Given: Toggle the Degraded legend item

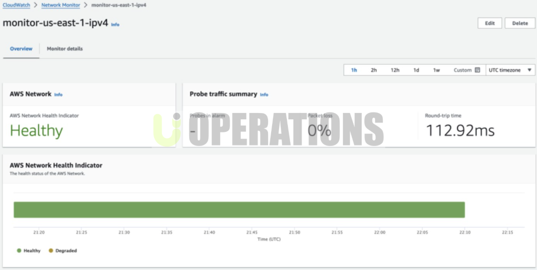Looking at the screenshot, I should pos(63,251).
